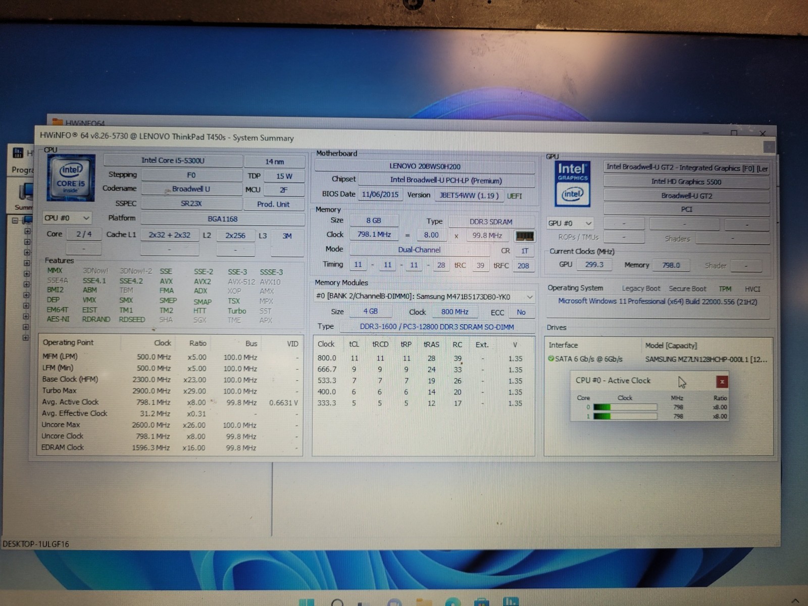Click the HVCI indicator label

pos(752,289)
